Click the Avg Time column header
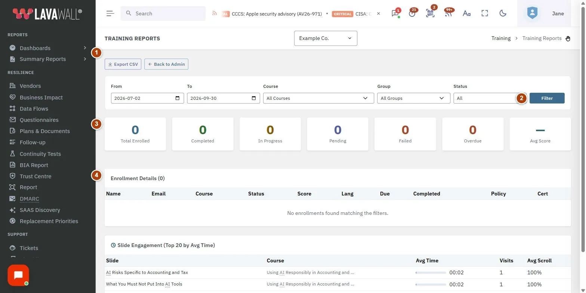The height and width of the screenshot is (293, 586). [x=427, y=260]
